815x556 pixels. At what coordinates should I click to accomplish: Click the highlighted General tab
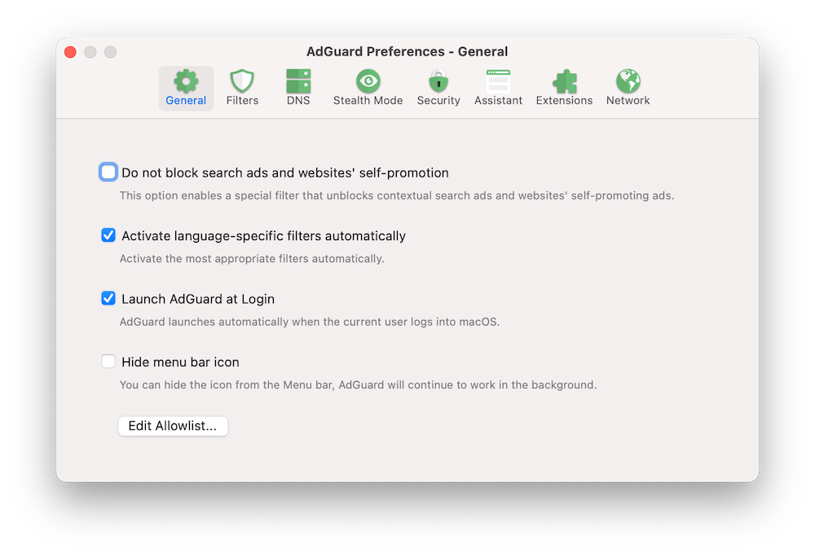tap(186, 87)
